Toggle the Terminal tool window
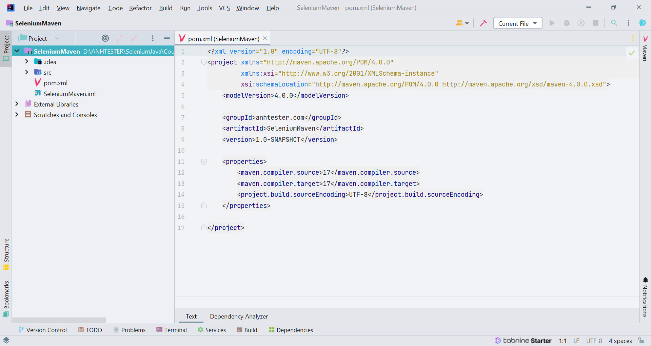This screenshot has height=346, width=651. 172,330
